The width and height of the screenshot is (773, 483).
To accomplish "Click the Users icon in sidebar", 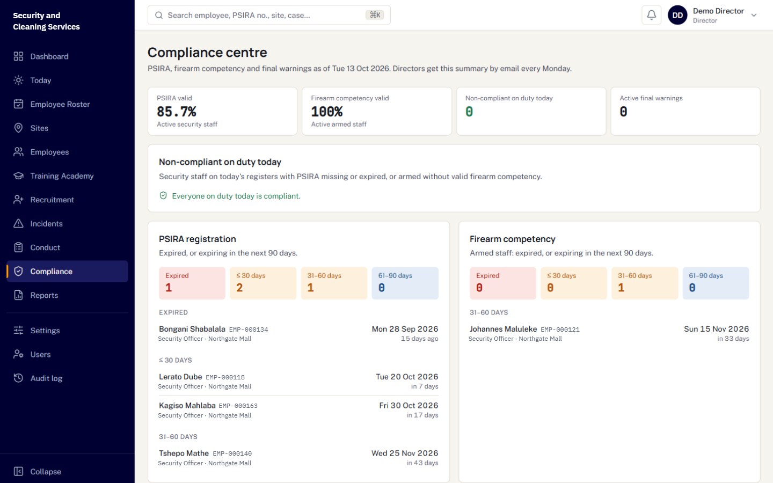I will 18,354.
